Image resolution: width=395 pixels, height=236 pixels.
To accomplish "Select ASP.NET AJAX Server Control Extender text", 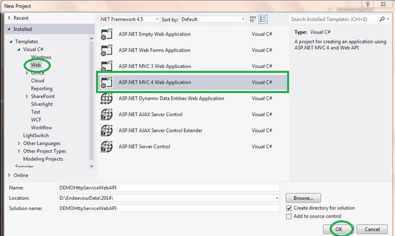I will 161,131.
